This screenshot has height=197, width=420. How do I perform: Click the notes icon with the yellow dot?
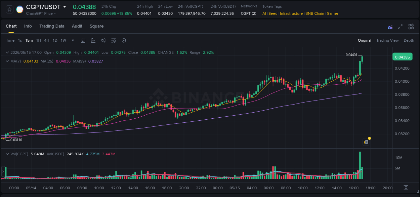pyautogui.click(x=367, y=142)
